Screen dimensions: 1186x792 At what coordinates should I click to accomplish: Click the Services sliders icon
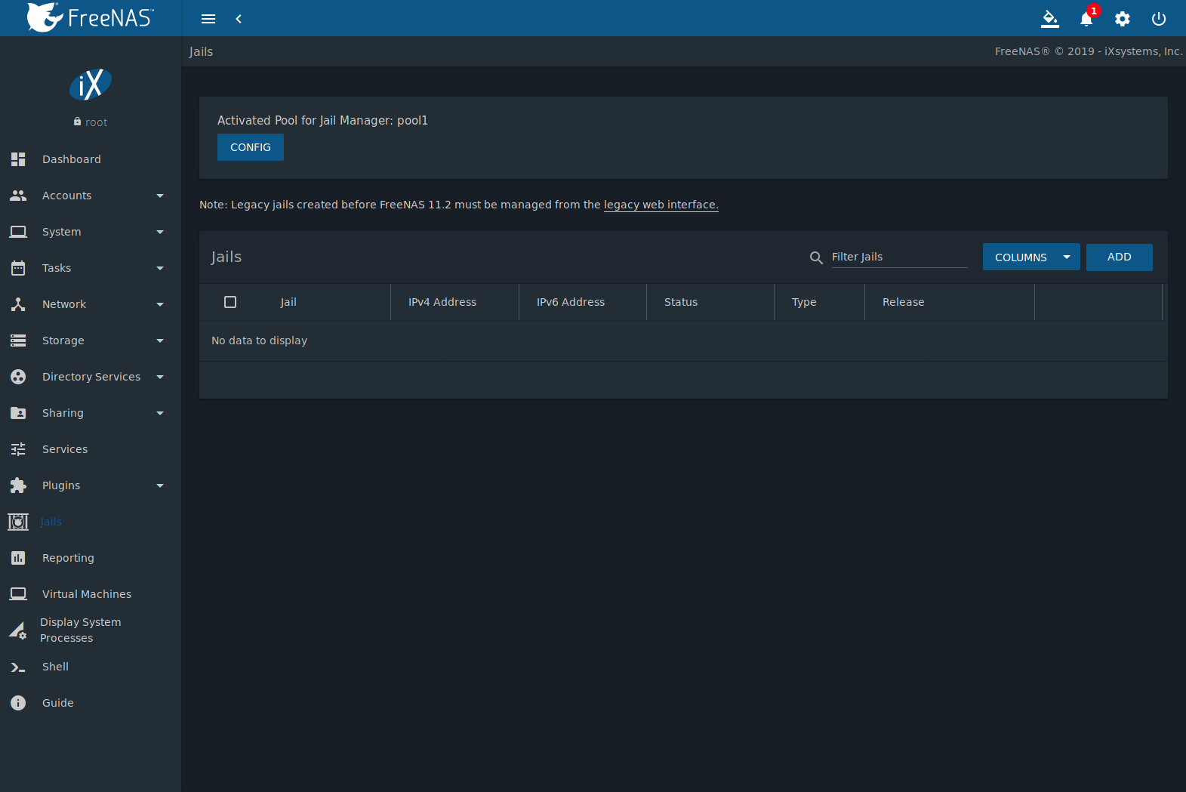(x=18, y=449)
